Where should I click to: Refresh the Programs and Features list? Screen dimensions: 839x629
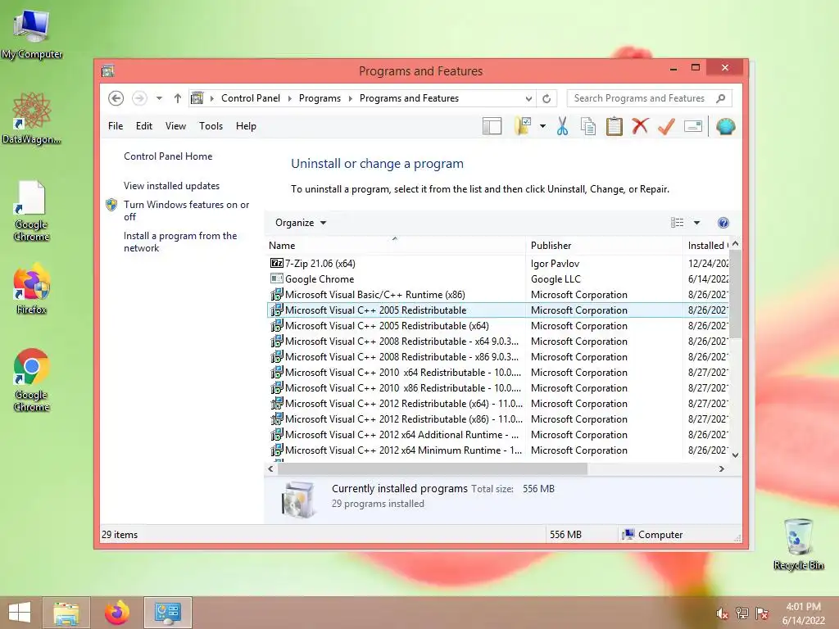546,98
